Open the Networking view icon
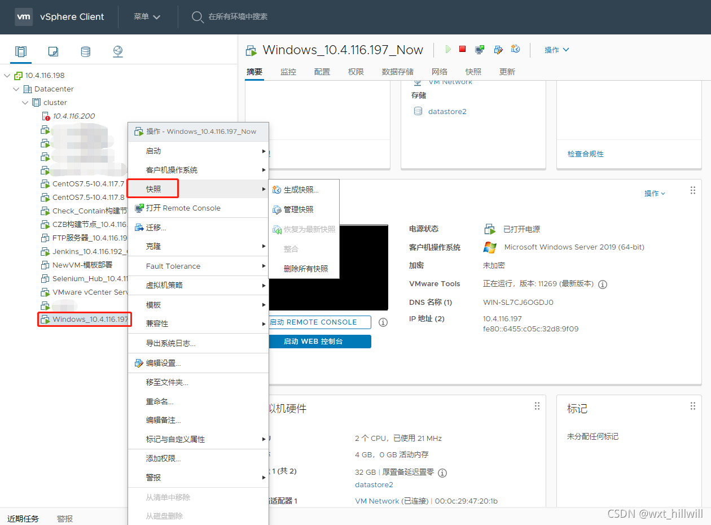 (x=117, y=51)
